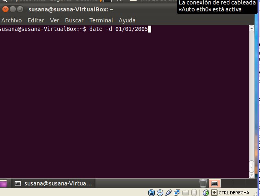This screenshot has width=260, height=196.
Task: Open the Ver menu
Action: coord(54,20)
